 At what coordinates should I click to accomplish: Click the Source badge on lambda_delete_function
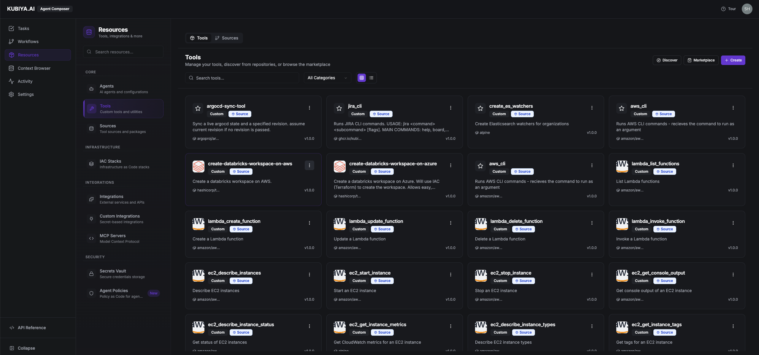523,229
